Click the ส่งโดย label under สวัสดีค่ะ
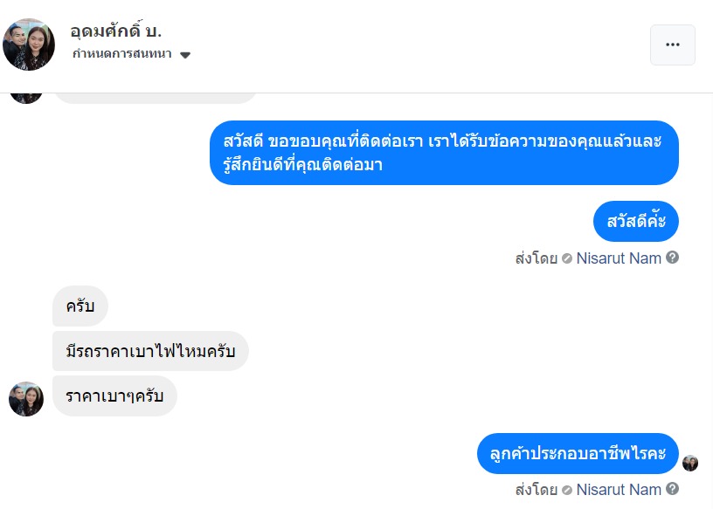 (536, 258)
